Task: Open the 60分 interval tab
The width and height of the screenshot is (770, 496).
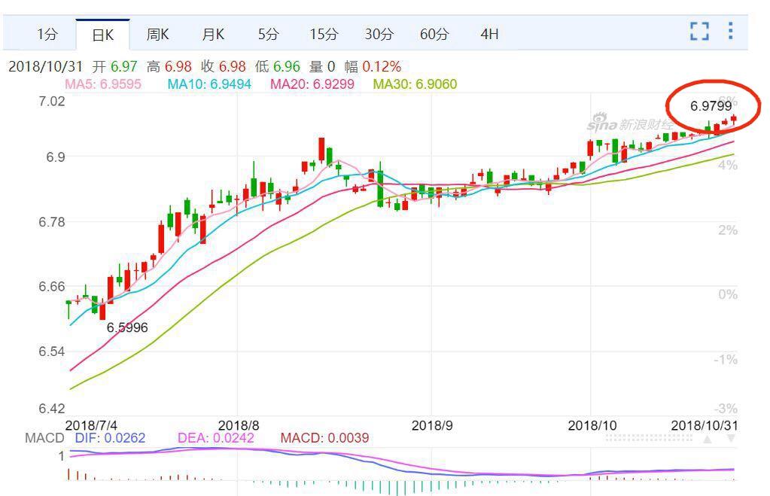Action: (x=434, y=35)
